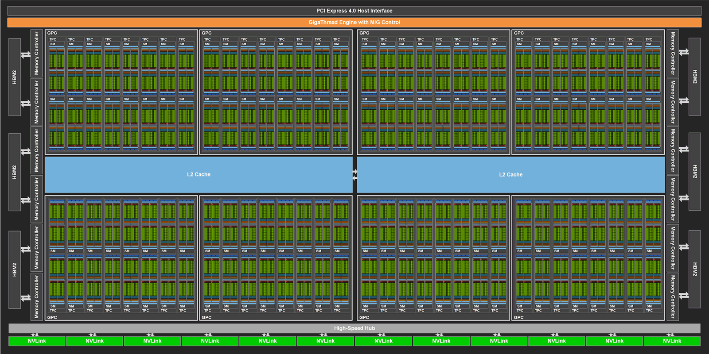
Task: Click the upper-left HBM2 memory block
Action: (x=15, y=77)
